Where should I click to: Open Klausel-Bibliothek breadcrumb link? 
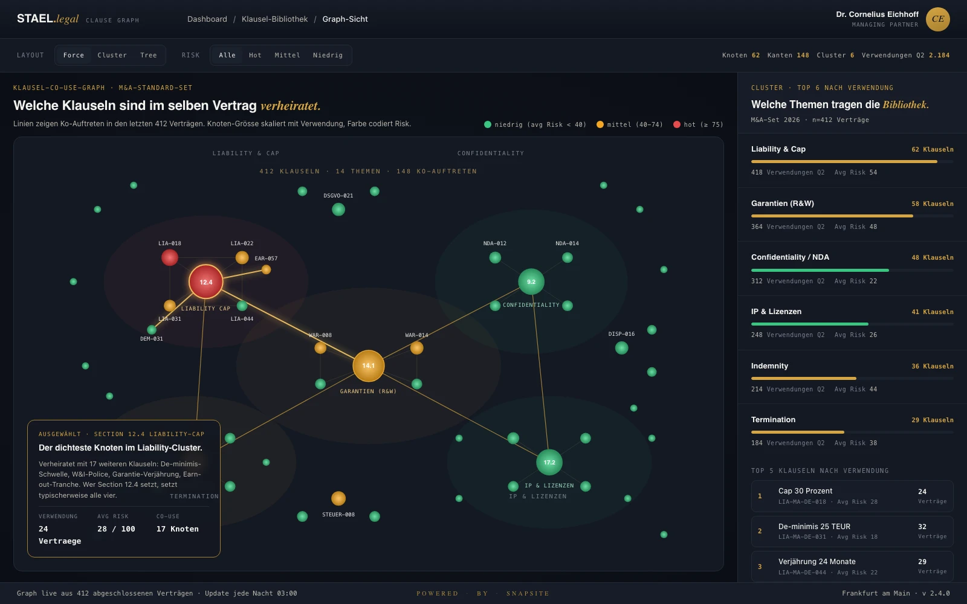(275, 19)
